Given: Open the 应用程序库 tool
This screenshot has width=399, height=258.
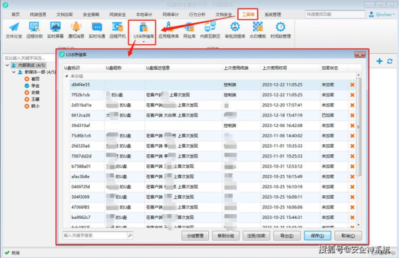Looking at the screenshot, I should 168,30.
